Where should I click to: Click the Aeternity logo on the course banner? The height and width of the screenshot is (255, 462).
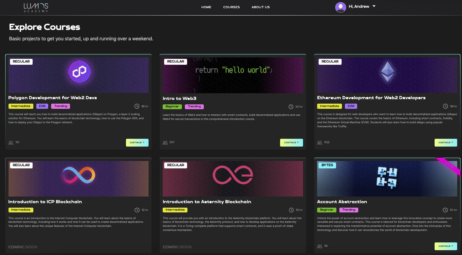tap(233, 175)
